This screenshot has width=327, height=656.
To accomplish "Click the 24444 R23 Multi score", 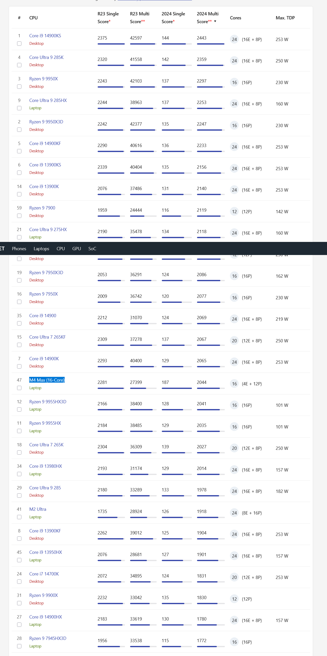I will click(136, 210).
